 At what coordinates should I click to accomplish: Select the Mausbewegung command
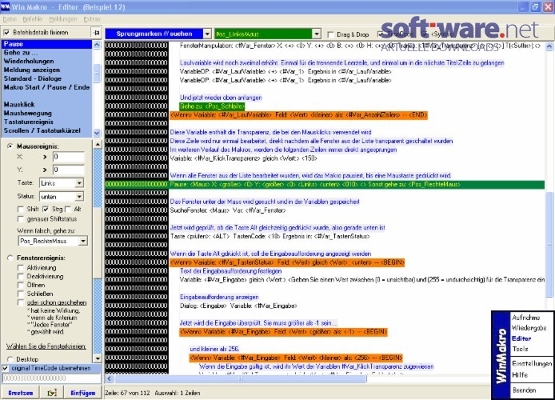(x=46, y=114)
